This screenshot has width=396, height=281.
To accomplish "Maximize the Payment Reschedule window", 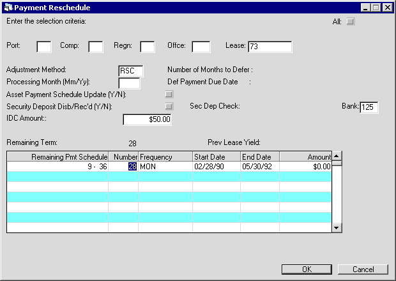I will coord(376,8).
